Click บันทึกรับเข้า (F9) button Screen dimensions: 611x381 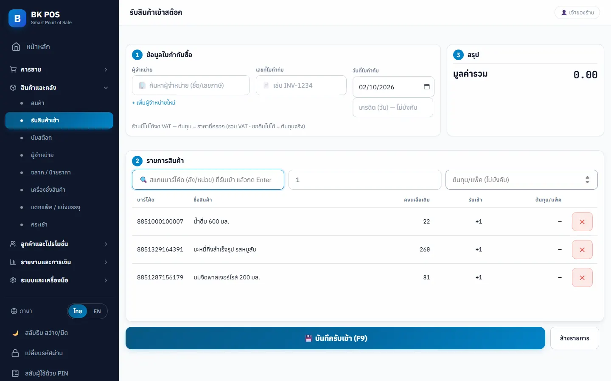tap(335, 338)
